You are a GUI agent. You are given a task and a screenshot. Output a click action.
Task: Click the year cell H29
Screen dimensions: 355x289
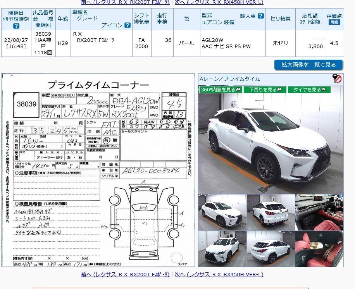(x=63, y=43)
